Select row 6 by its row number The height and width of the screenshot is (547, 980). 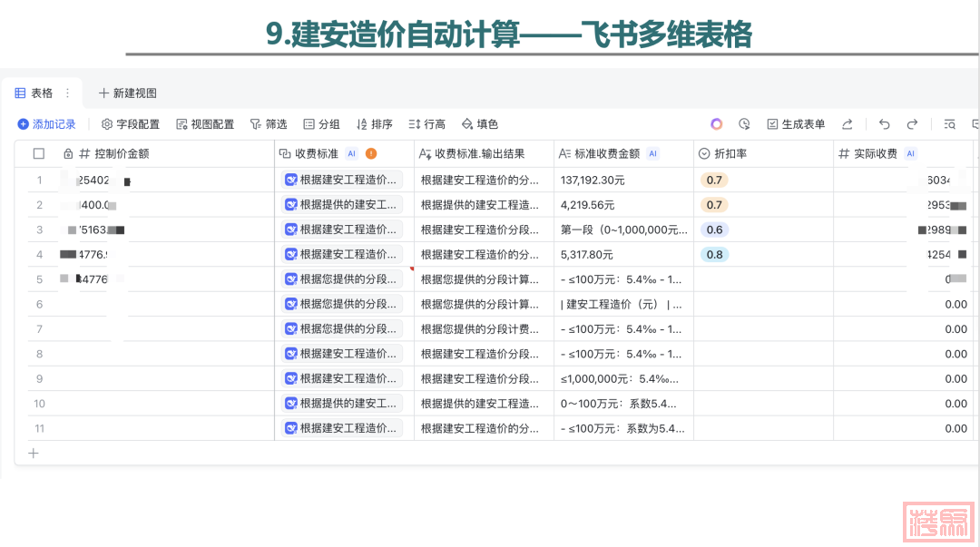(x=39, y=304)
